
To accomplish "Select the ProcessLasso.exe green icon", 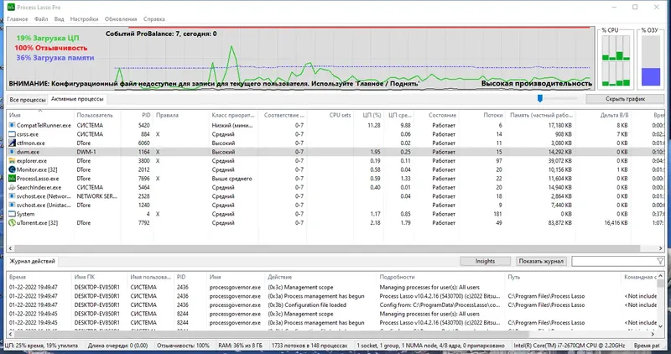I will click(x=12, y=179).
